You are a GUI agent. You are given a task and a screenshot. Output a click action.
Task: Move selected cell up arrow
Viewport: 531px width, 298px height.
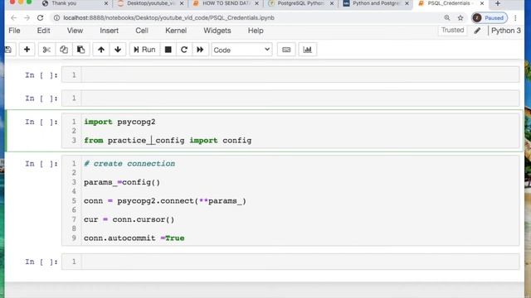[101, 50]
